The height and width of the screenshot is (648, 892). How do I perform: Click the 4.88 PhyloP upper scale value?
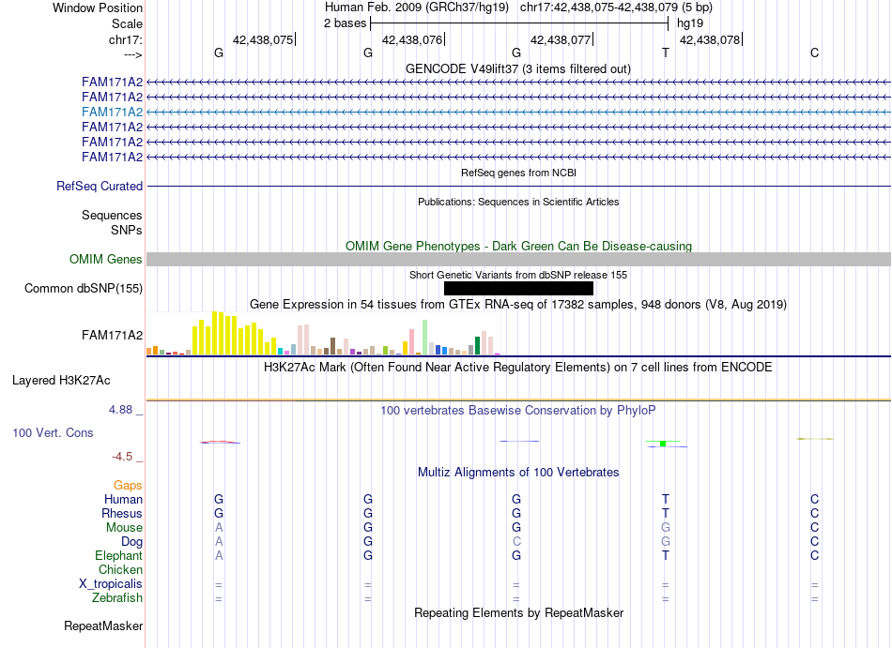pos(120,410)
